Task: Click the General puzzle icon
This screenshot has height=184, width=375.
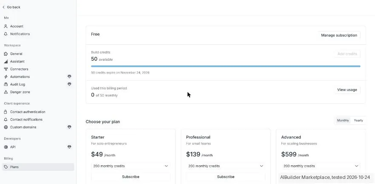Action: click(6, 54)
